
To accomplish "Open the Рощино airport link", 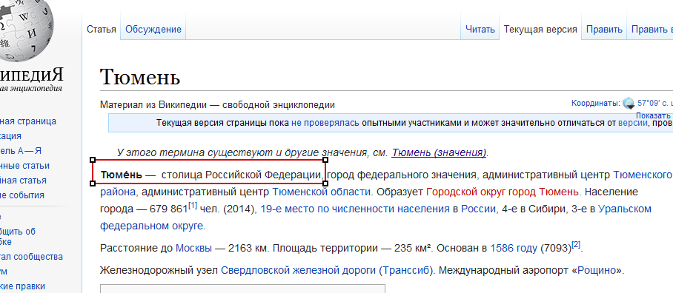I will pyautogui.click(x=596, y=270).
